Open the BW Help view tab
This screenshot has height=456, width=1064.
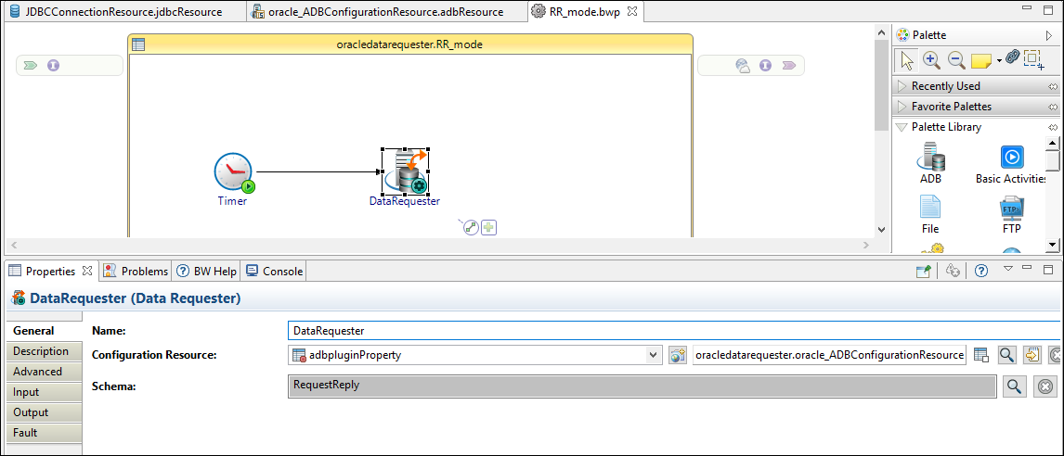tap(207, 271)
